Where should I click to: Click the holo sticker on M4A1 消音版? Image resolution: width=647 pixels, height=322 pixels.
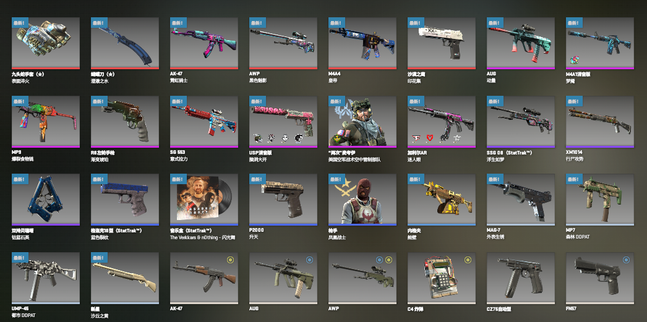click(574, 61)
